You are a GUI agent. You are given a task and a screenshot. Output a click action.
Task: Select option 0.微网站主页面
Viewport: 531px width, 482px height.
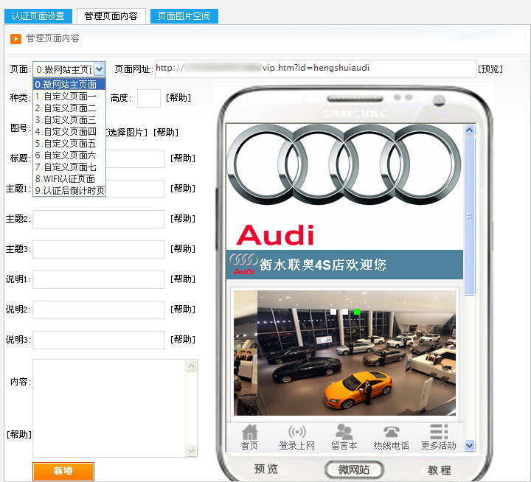pyautogui.click(x=69, y=84)
